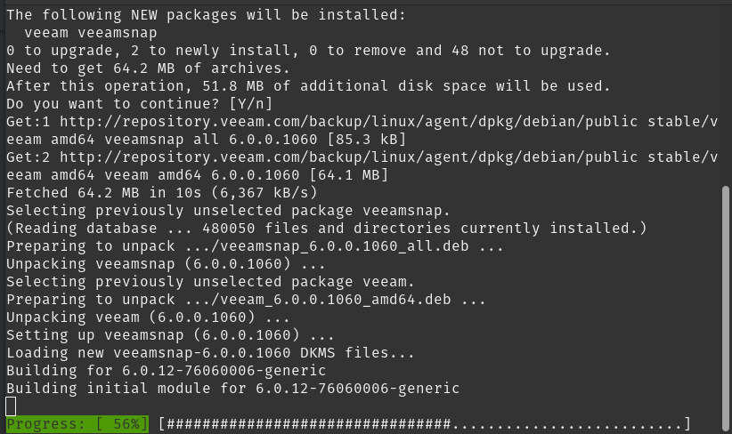Click the first repository.veeam.com URL in Get:1
This screenshot has height=434, width=732.
pyautogui.click(x=349, y=122)
